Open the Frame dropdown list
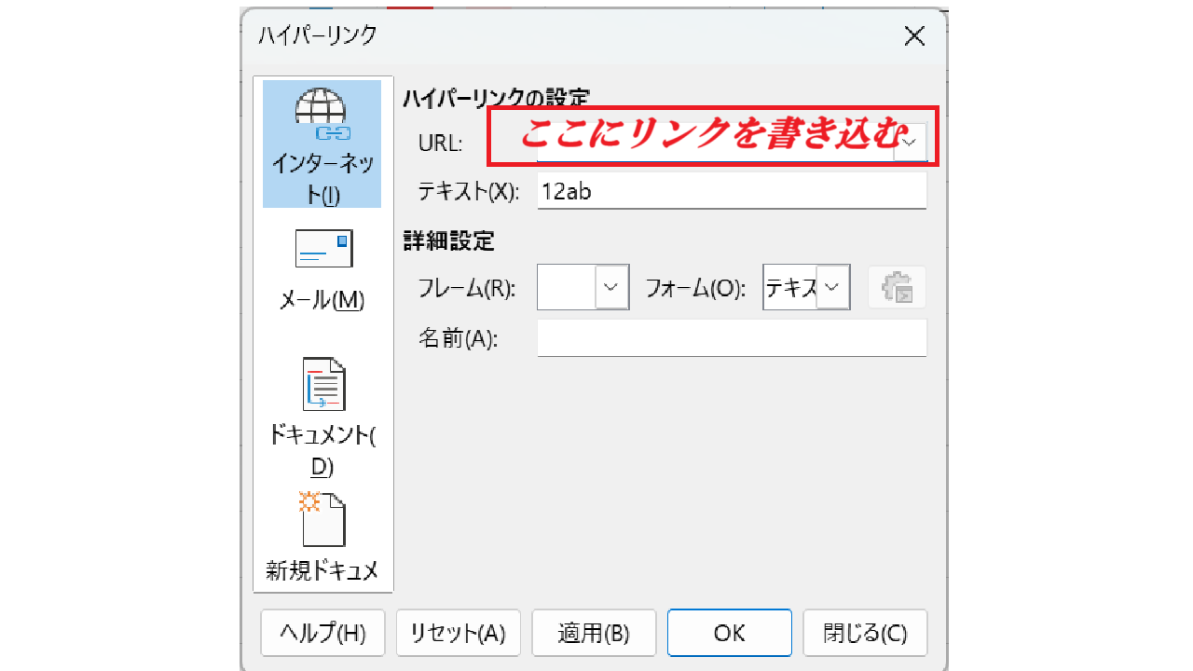Screen dimensions: 1193x671 (611, 287)
